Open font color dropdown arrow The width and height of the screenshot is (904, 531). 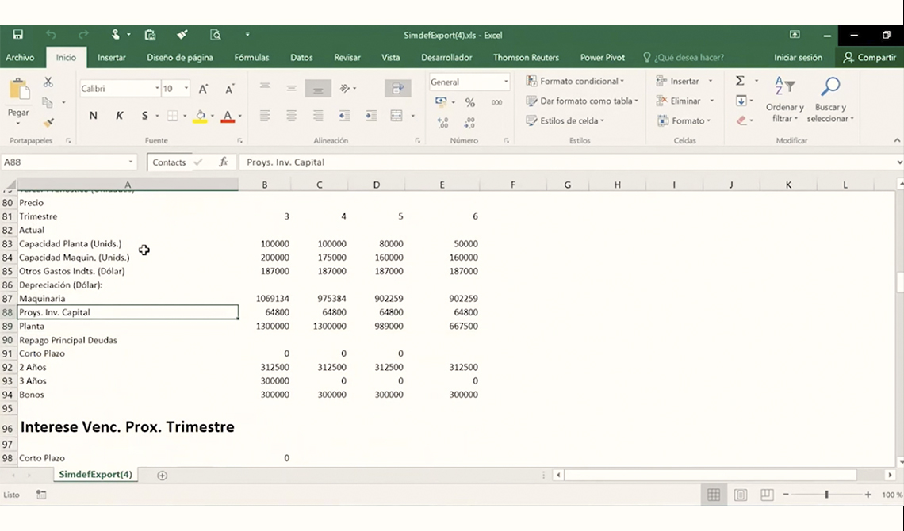point(239,116)
